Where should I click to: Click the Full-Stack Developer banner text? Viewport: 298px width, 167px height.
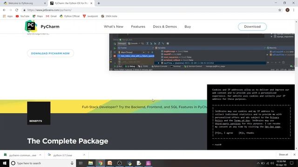coord(144,107)
